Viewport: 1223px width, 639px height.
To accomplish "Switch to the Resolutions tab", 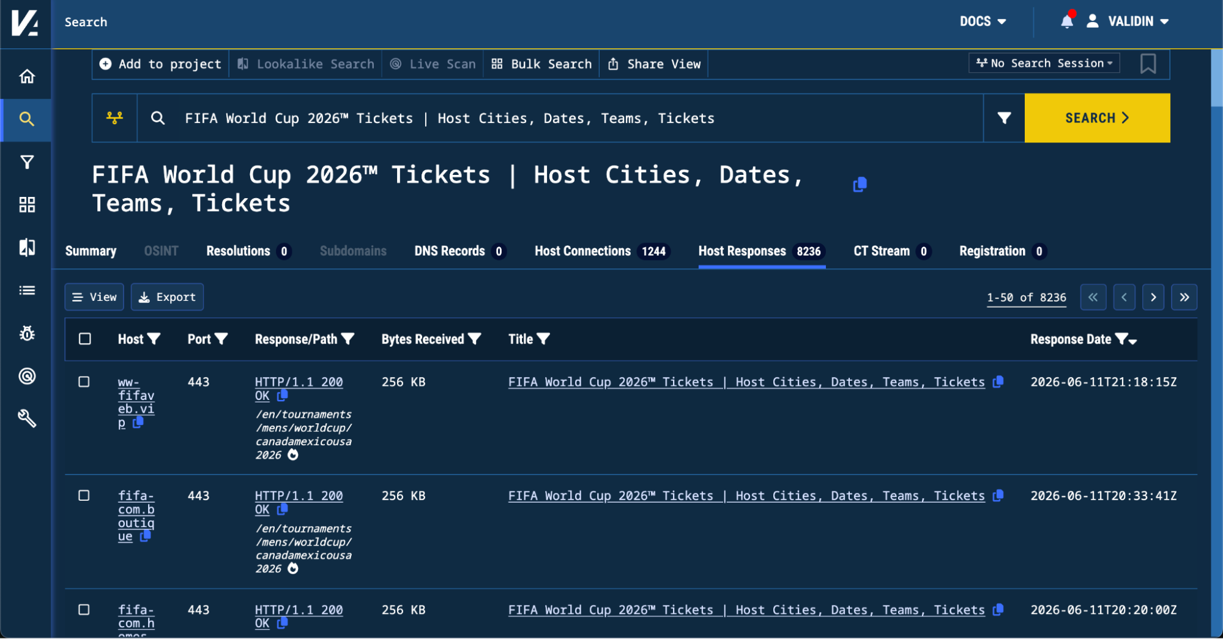I will 248,251.
